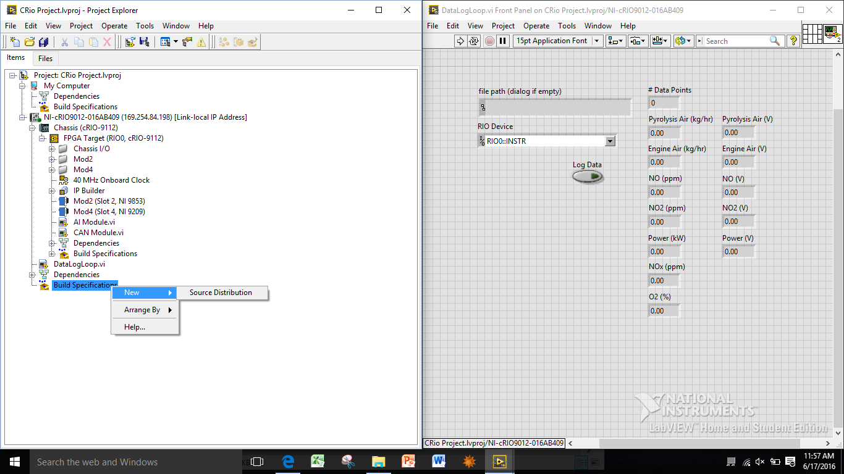Expand IP Builder tree node

(x=53, y=191)
